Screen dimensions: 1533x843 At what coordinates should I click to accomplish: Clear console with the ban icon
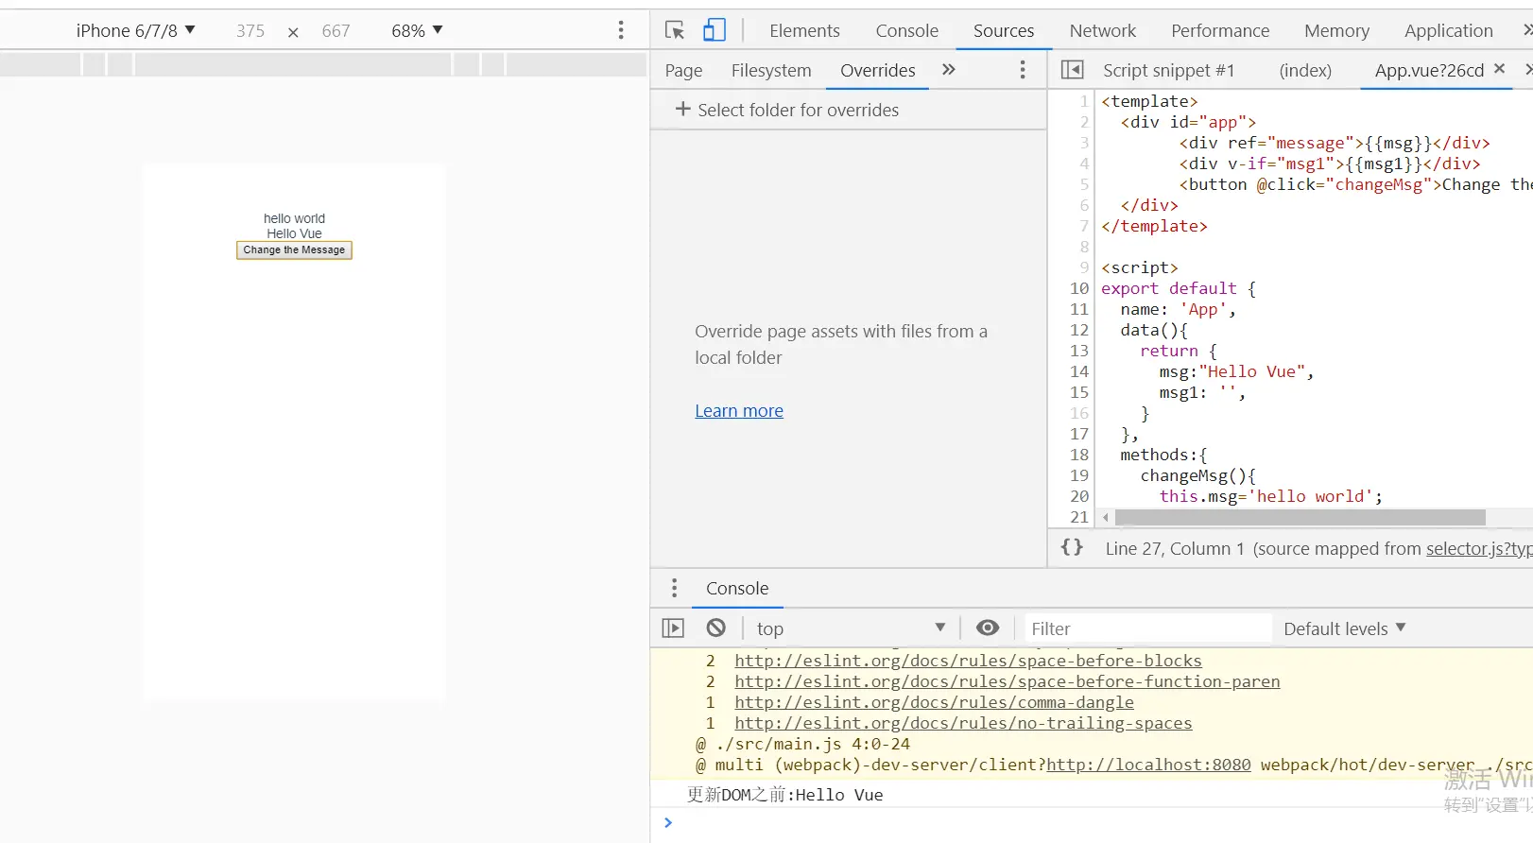point(716,628)
